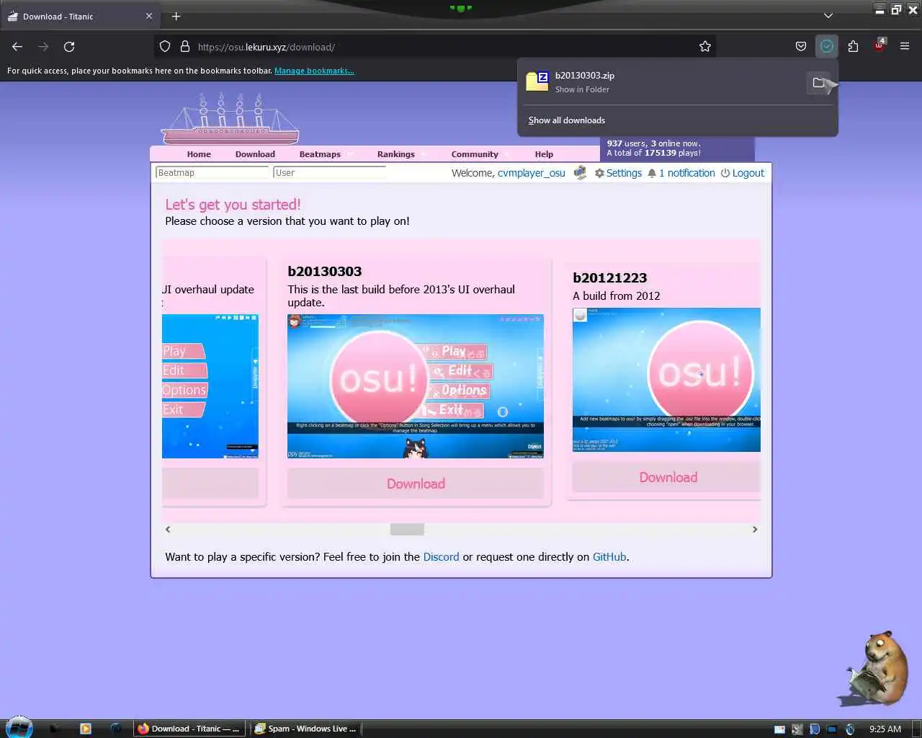Launch media player from quick launch
The height and width of the screenshot is (738, 922).
pyautogui.click(x=86, y=729)
